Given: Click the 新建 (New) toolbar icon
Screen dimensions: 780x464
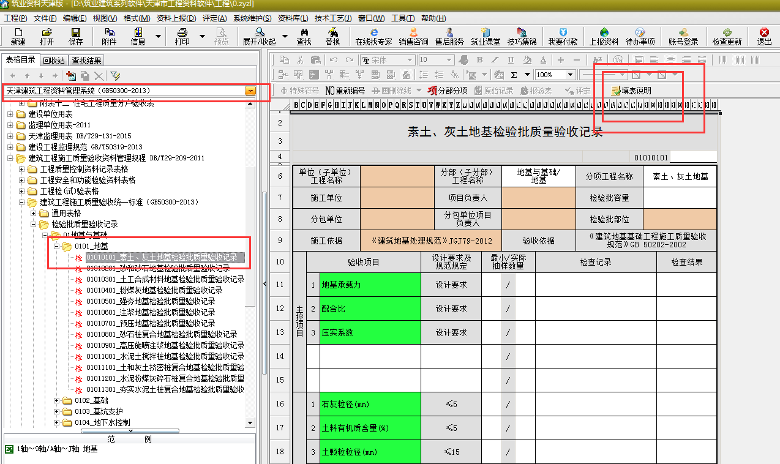Looking at the screenshot, I should point(18,36).
